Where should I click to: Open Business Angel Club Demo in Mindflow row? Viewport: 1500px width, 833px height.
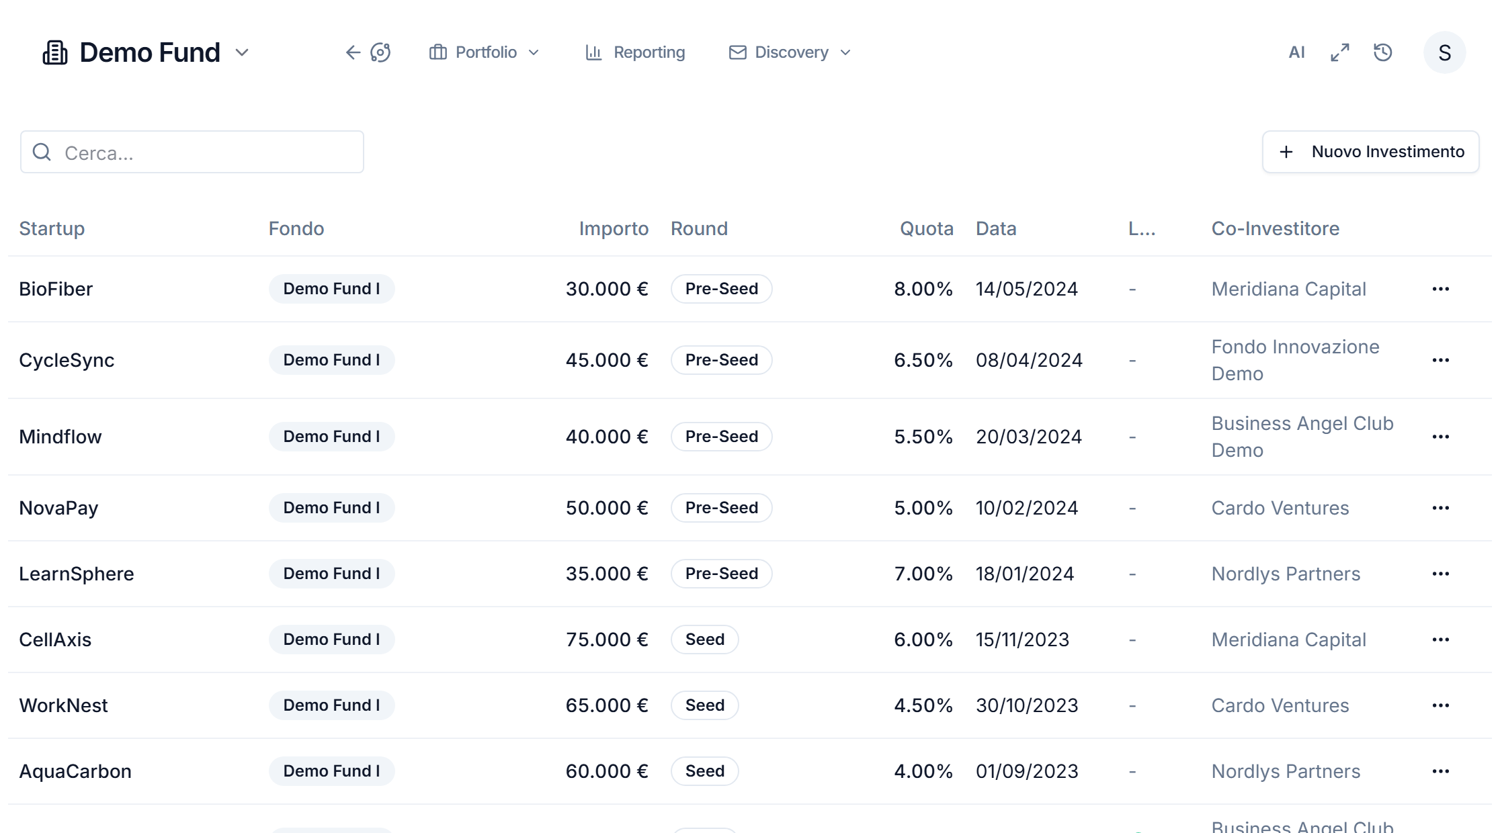(1302, 437)
